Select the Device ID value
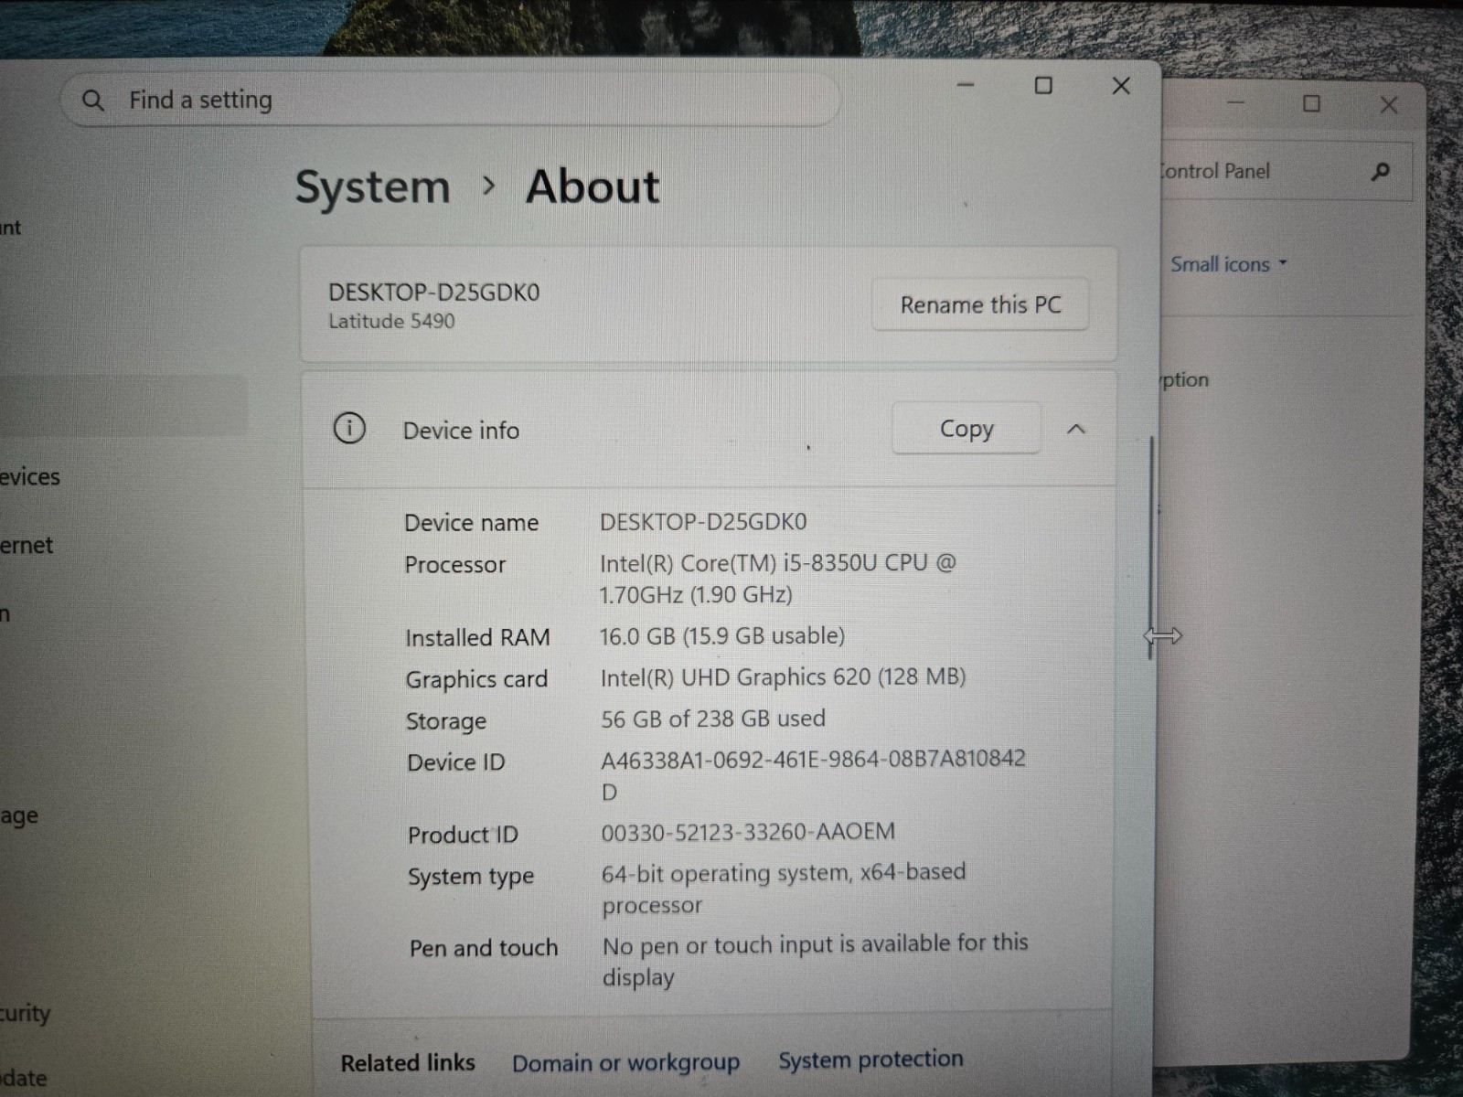This screenshot has height=1097, width=1463. point(813,774)
